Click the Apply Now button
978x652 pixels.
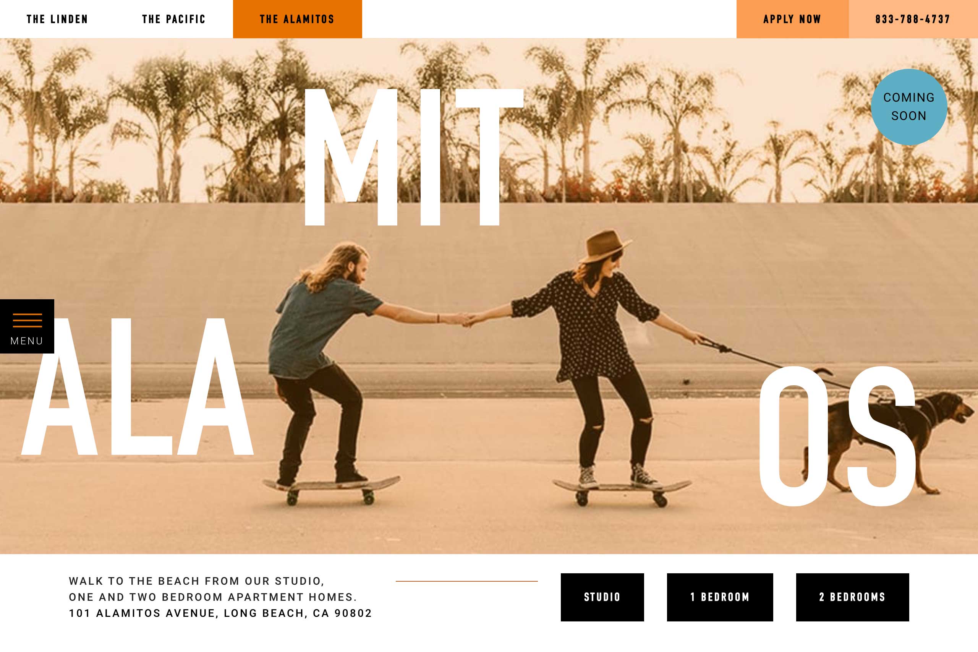[x=792, y=19]
